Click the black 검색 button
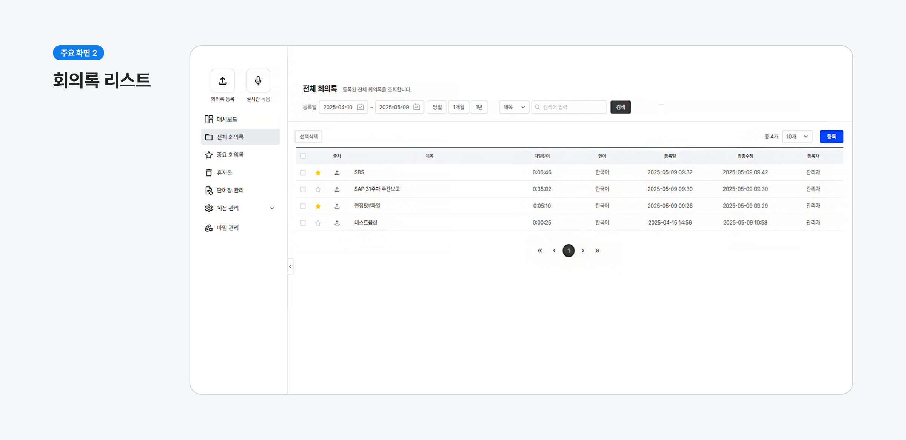This screenshot has height=440, width=906. pyautogui.click(x=620, y=107)
